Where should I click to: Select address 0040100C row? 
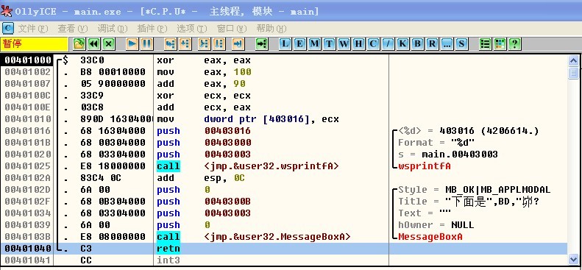pyautogui.click(x=284, y=96)
